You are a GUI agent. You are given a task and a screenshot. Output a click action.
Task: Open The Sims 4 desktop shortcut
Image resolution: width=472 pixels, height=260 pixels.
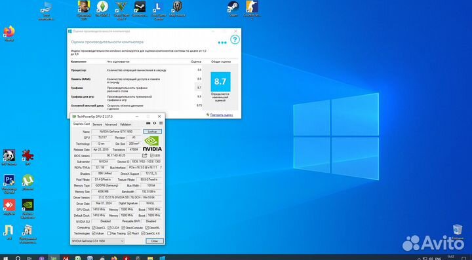(103, 9)
